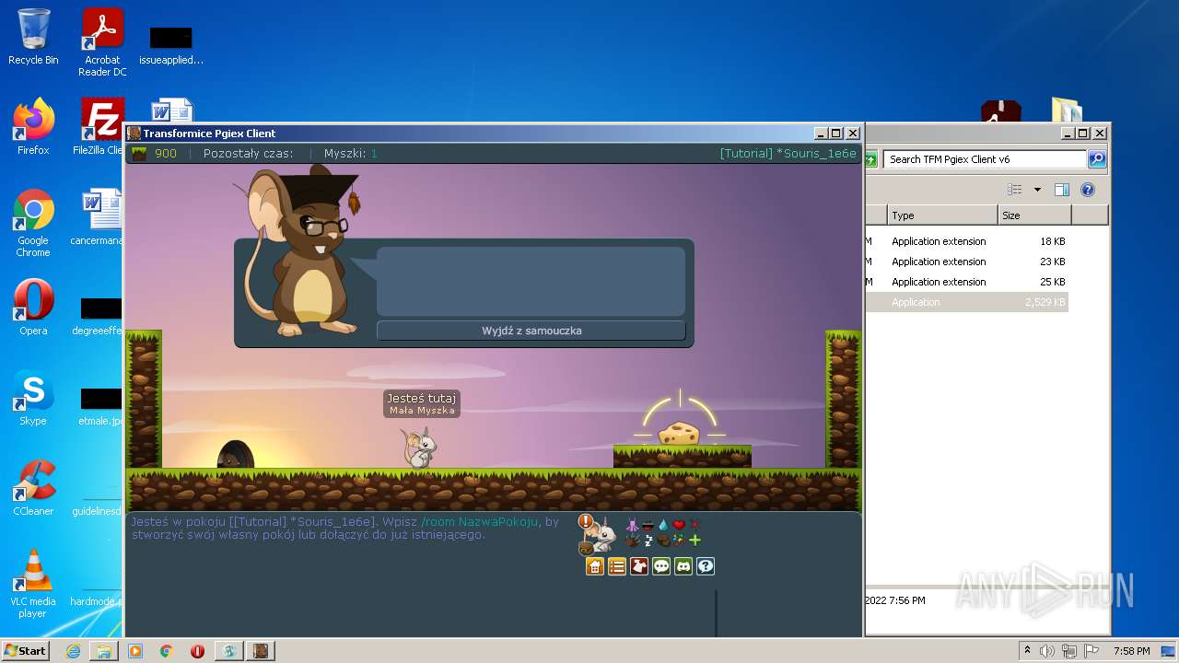This screenshot has height=663, width=1179.
Task: Open VLC media player desktop shortcut
Action: pos(33,584)
